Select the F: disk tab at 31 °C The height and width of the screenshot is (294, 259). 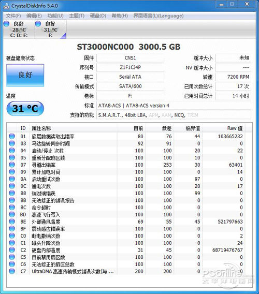pos(50,30)
